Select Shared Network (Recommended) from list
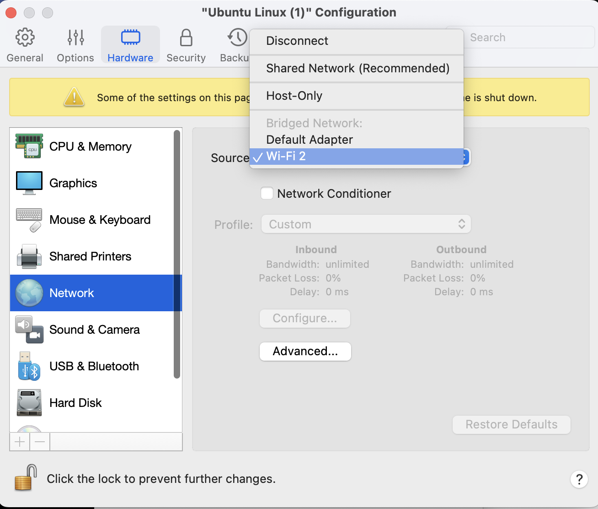Image resolution: width=598 pixels, height=509 pixels. 358,69
